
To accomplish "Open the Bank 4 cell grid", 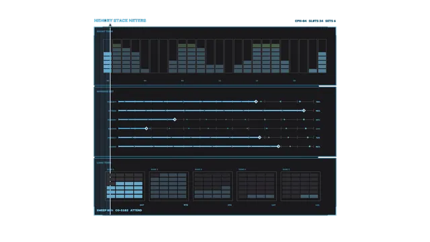I will [x=257, y=186].
